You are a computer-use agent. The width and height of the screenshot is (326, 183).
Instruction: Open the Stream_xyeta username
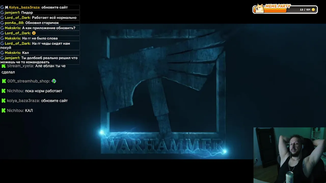[x=20, y=66]
